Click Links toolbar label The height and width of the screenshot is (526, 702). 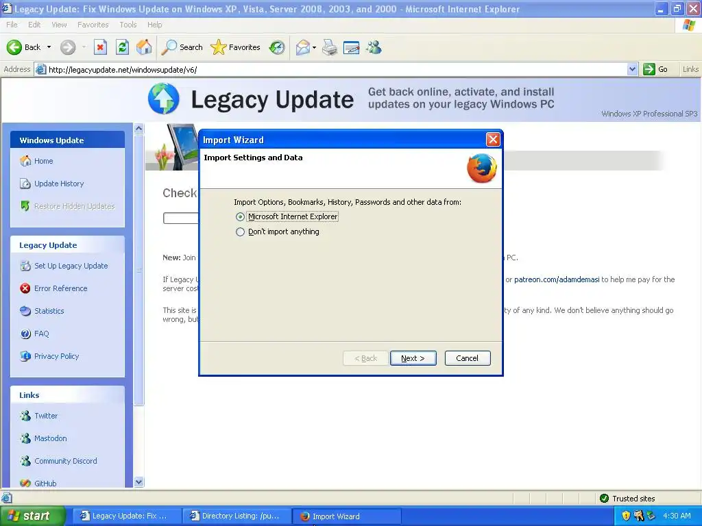(x=690, y=69)
